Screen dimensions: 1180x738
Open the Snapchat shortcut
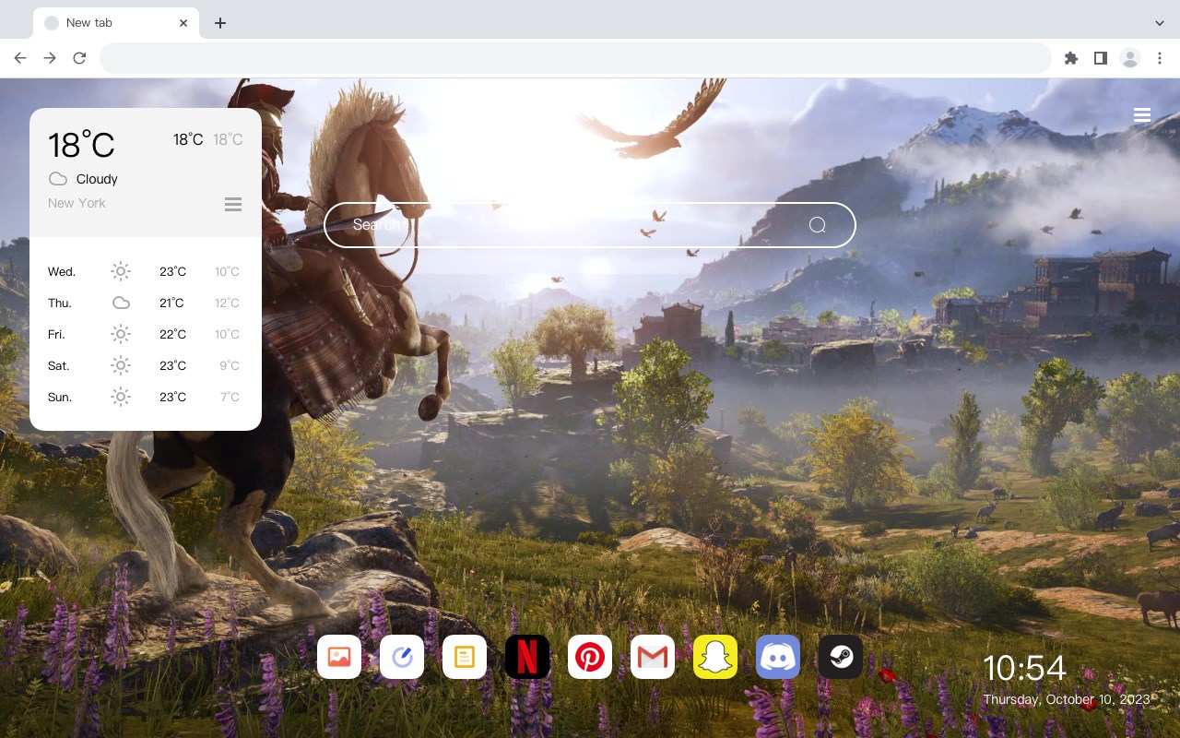(x=715, y=657)
